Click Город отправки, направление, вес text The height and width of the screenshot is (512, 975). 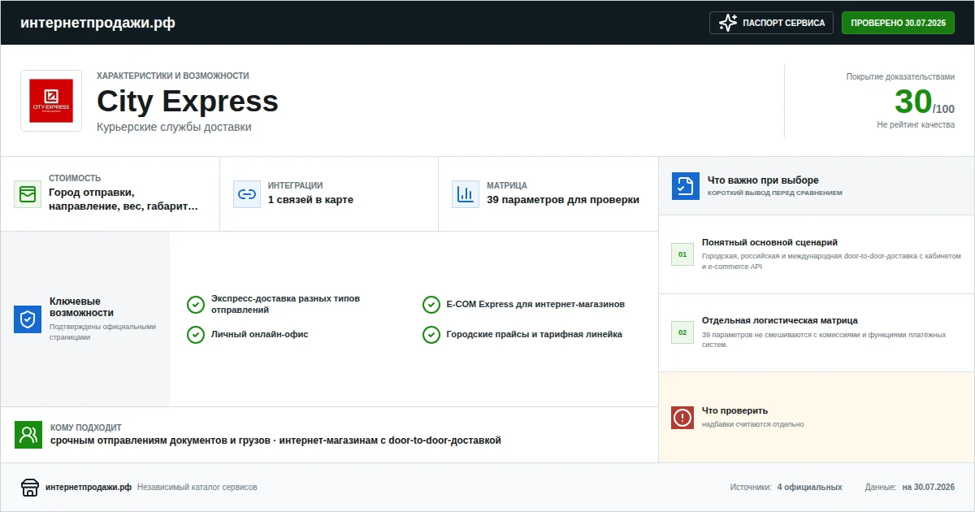(123, 199)
